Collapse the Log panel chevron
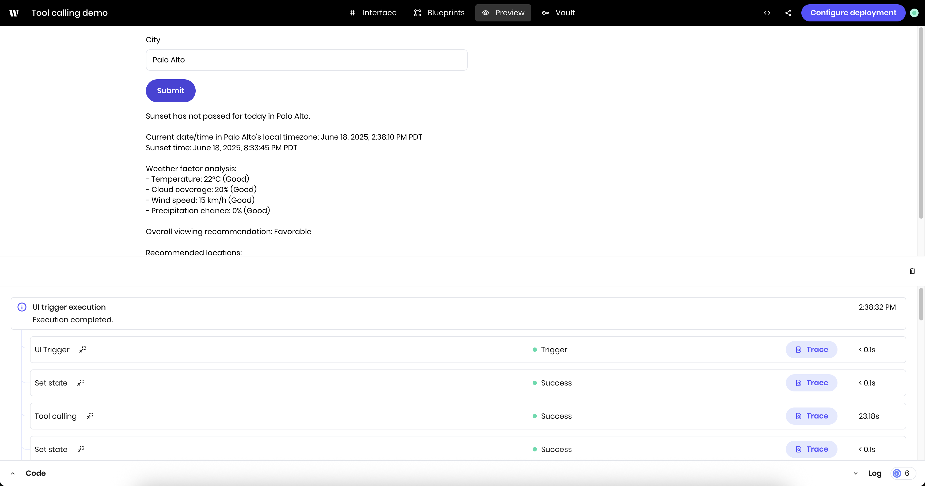925x486 pixels. (x=855, y=473)
